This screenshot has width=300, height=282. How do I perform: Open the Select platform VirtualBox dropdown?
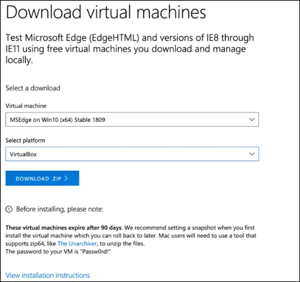[132, 154]
